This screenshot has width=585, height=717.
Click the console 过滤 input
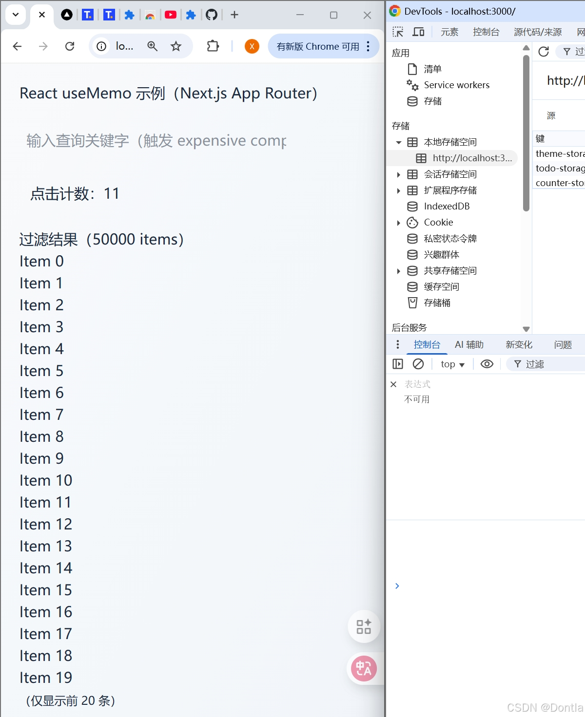click(x=546, y=364)
